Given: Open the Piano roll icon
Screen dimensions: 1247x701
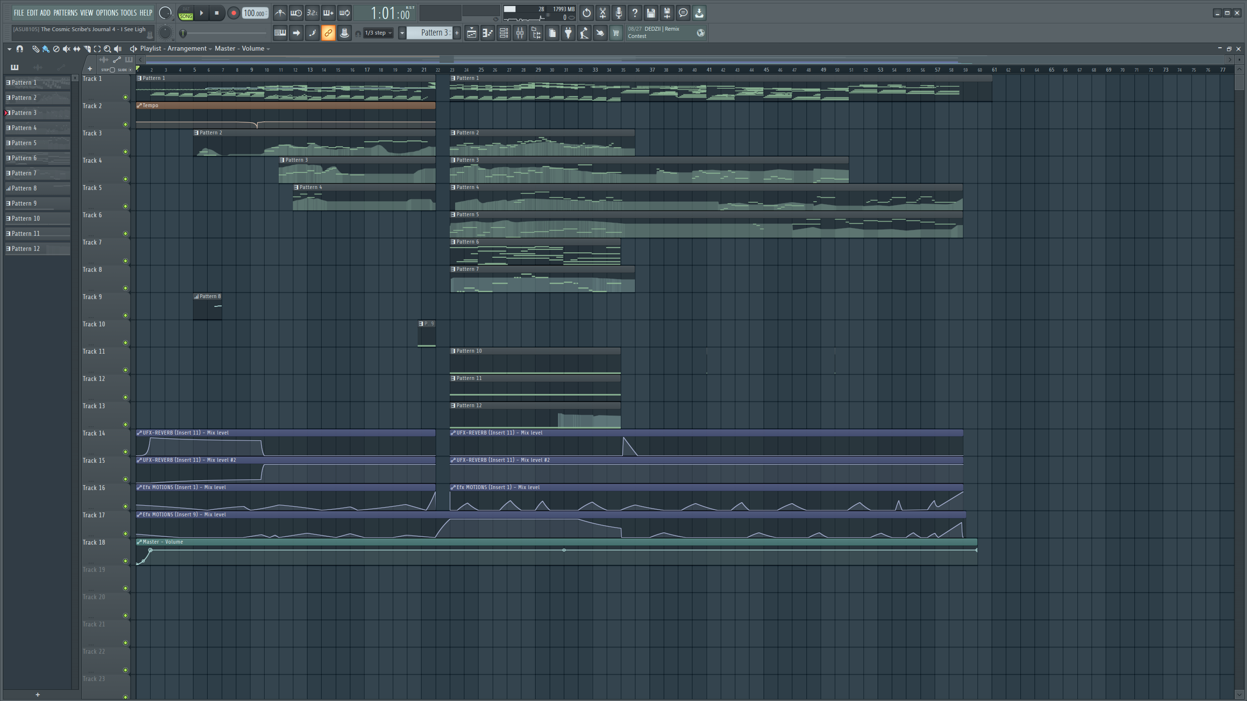Looking at the screenshot, I should coord(487,33).
